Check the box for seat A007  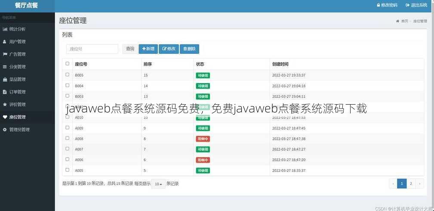(67, 149)
